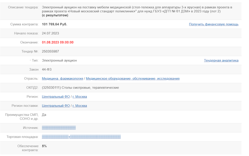Image resolution: width=249 pixels, height=156 pixels.
Task: Click the ОКПД2 value 'Столы смотровые, терапевтические'
Action: (80, 88)
